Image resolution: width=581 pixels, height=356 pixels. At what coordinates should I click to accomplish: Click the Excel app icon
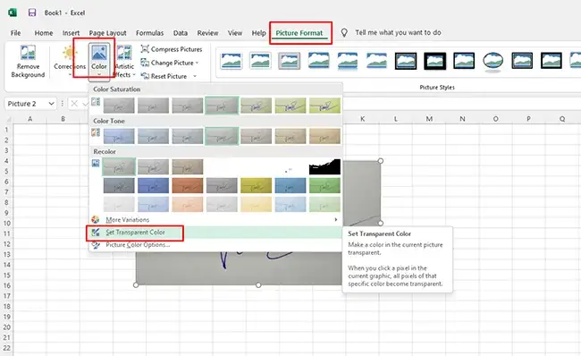(13, 13)
